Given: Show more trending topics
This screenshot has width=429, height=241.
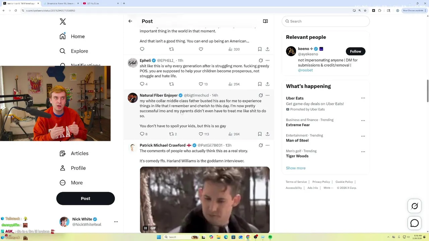Looking at the screenshot, I should coord(296,168).
